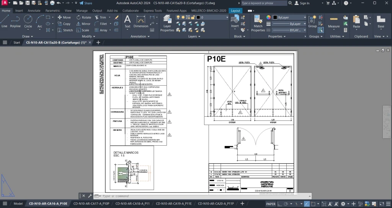Image resolution: width=392 pixels, height=208 pixels.
Task: Open the Insert ribbon tab
Action: [19, 10]
